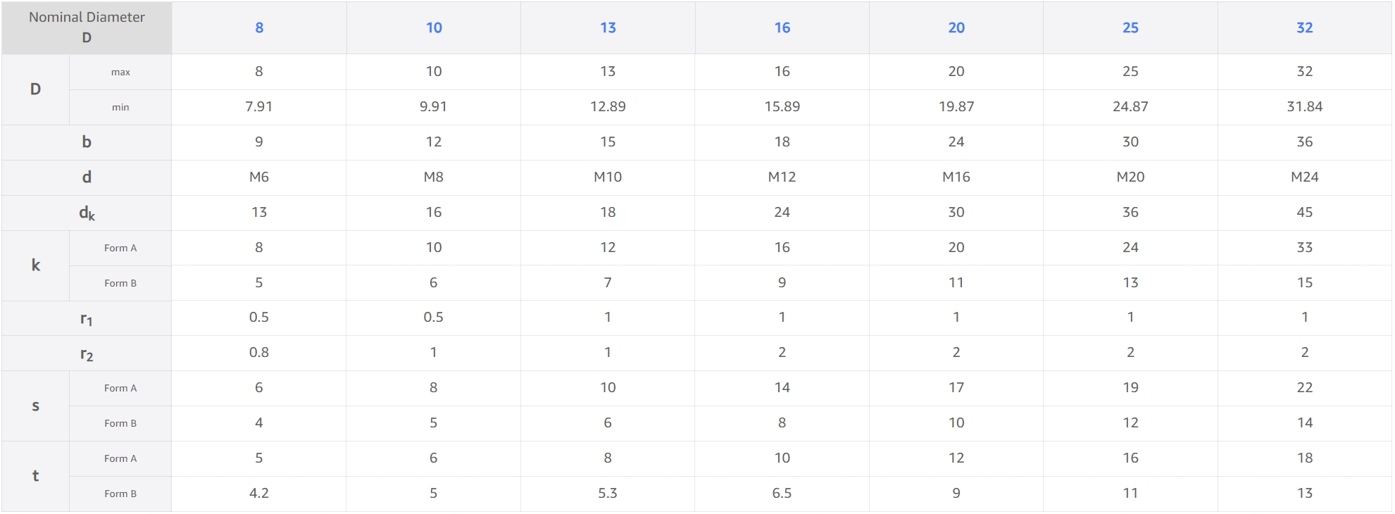Viewport: 1395px width, 514px height.
Task: Click the 31.84 minimum diameter cell
Action: click(x=1304, y=106)
